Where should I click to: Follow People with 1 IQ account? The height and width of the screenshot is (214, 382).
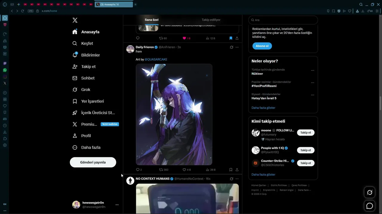tap(306, 150)
